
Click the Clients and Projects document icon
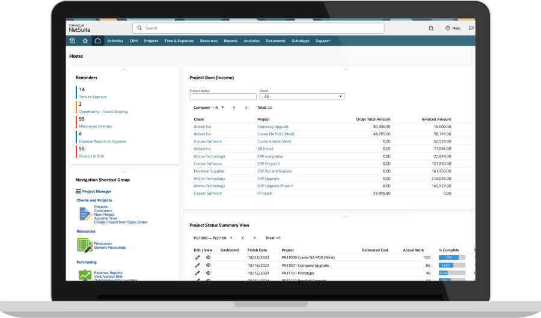84,213
